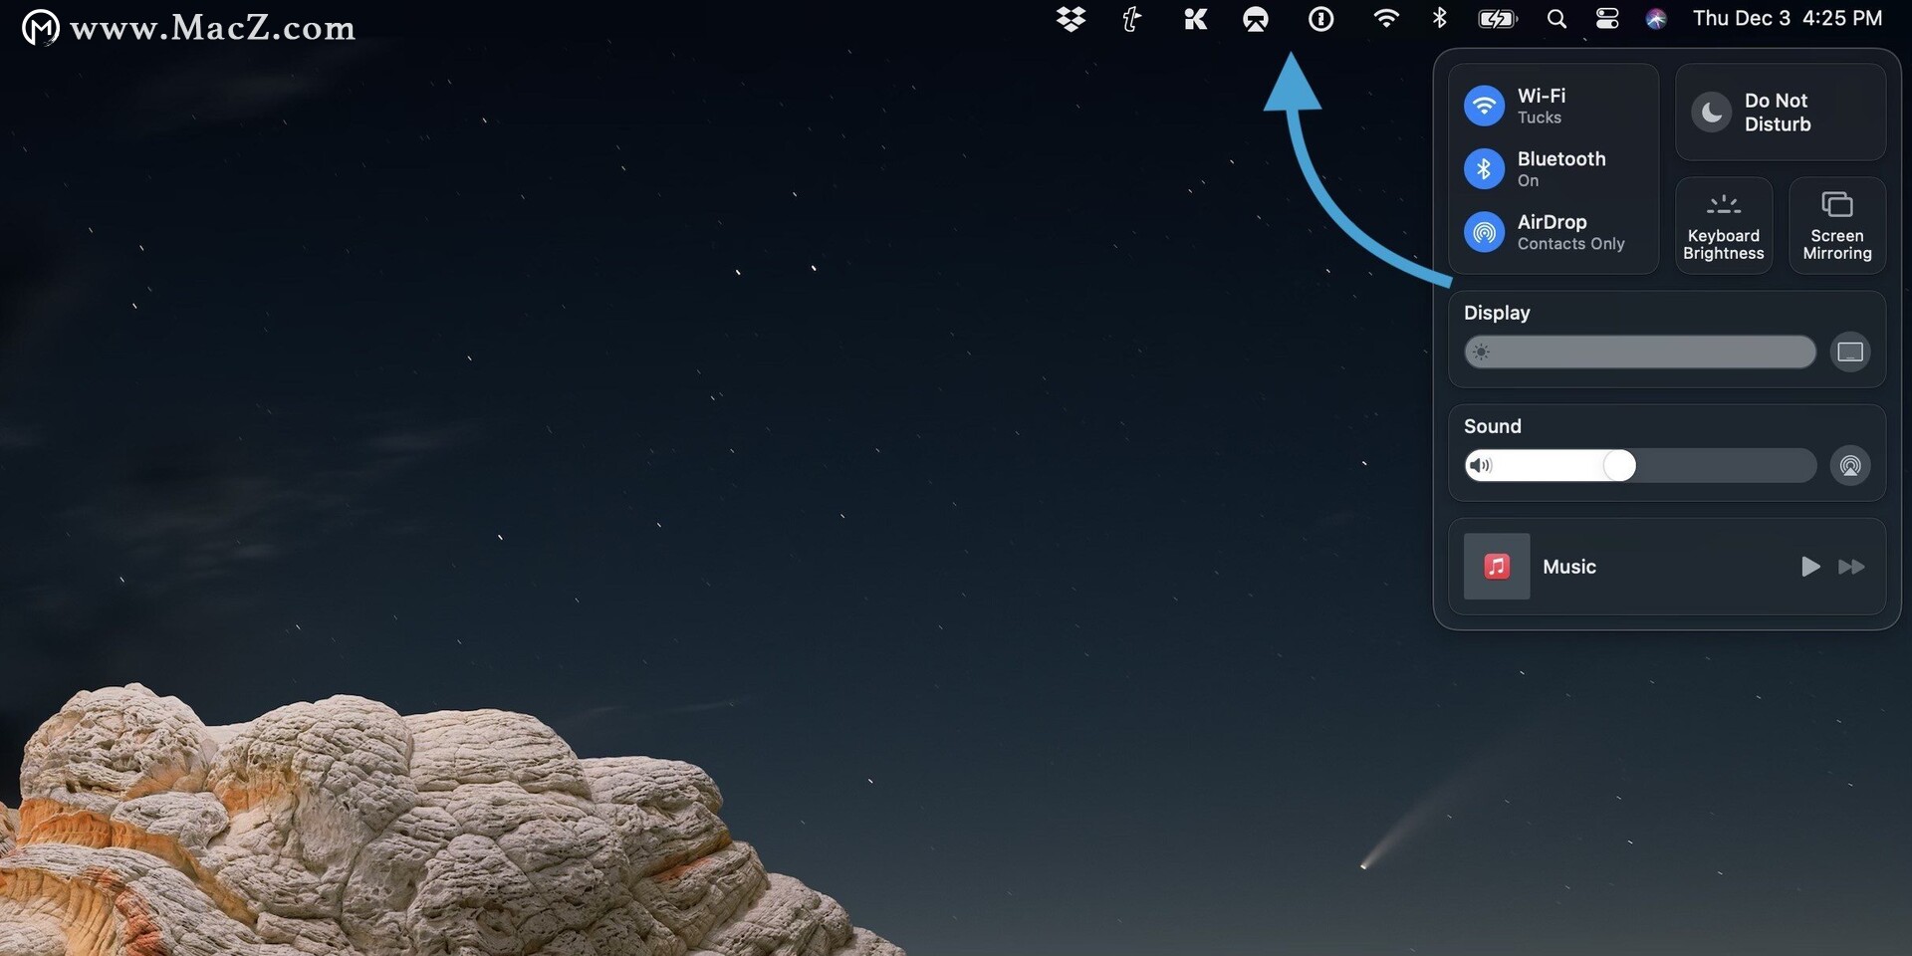This screenshot has height=956, width=1912.
Task: Open the Klokki K menu bar icon
Action: tap(1195, 19)
